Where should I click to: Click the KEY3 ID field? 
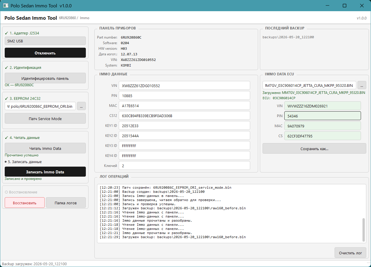184,146
